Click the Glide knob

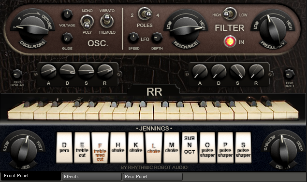point(67,38)
